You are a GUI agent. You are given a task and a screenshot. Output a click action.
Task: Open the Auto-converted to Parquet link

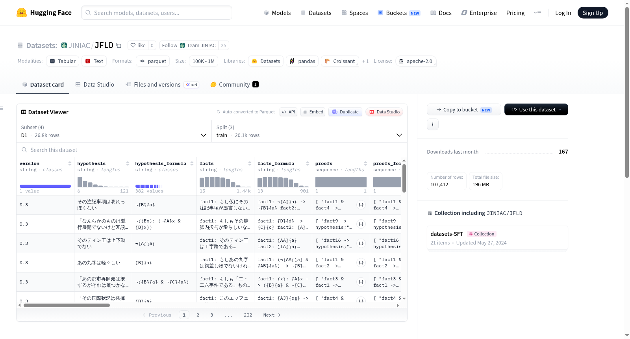click(248, 112)
